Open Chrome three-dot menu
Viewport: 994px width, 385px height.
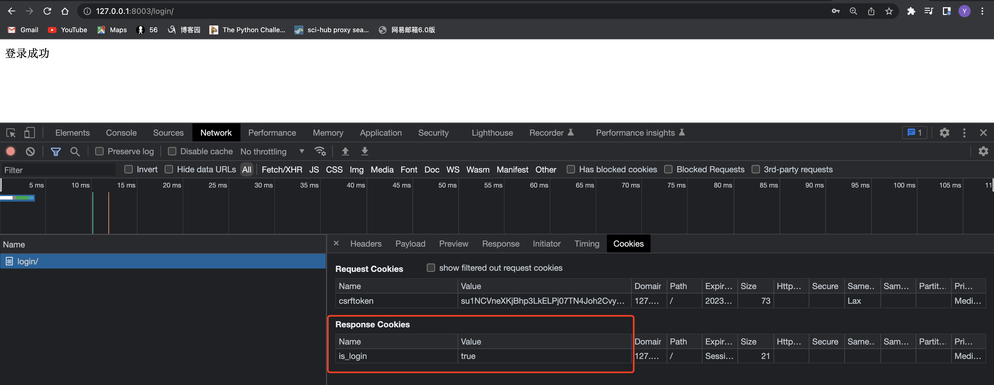tap(982, 11)
